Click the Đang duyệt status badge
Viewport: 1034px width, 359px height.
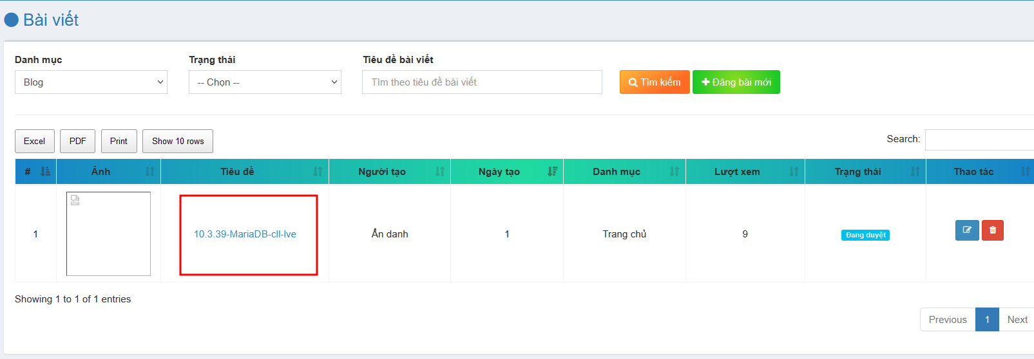(x=865, y=235)
